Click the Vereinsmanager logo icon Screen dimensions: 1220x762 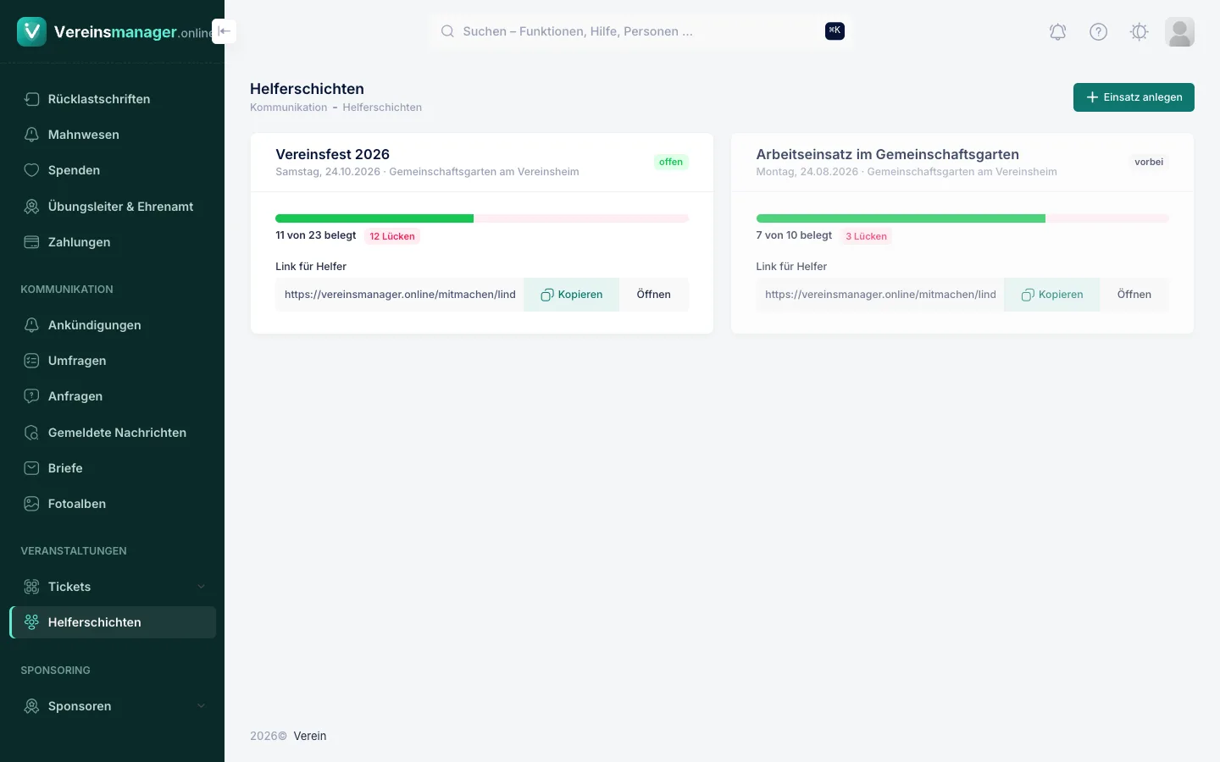click(31, 31)
